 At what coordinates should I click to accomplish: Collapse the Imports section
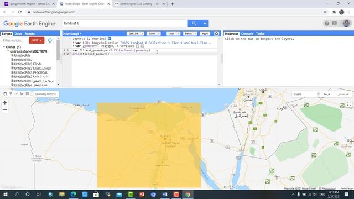(x=70, y=39)
